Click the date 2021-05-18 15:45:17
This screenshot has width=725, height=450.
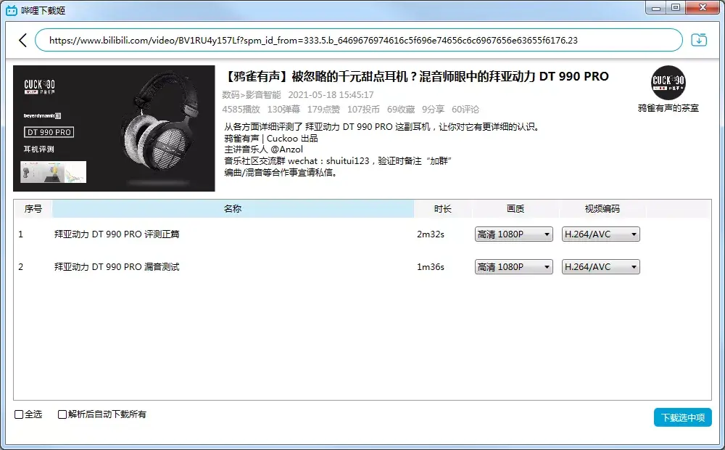(331, 95)
